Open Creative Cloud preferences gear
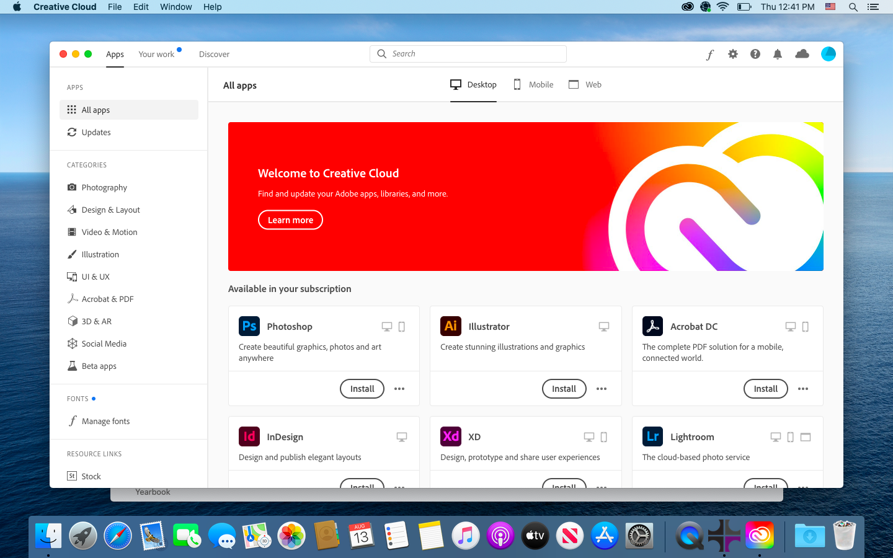 [x=733, y=54]
